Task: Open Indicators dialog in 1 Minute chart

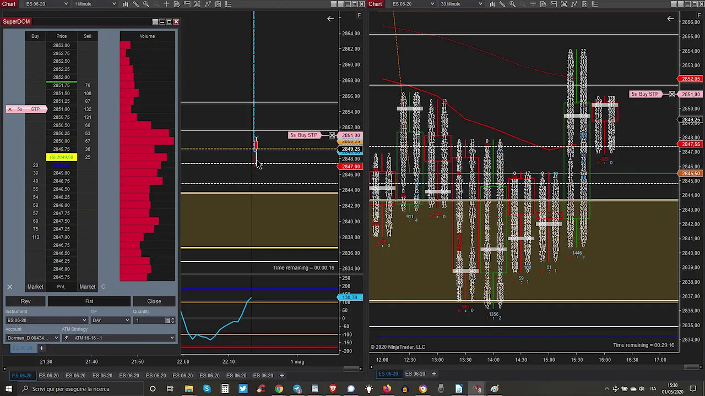Action: click(x=208, y=4)
